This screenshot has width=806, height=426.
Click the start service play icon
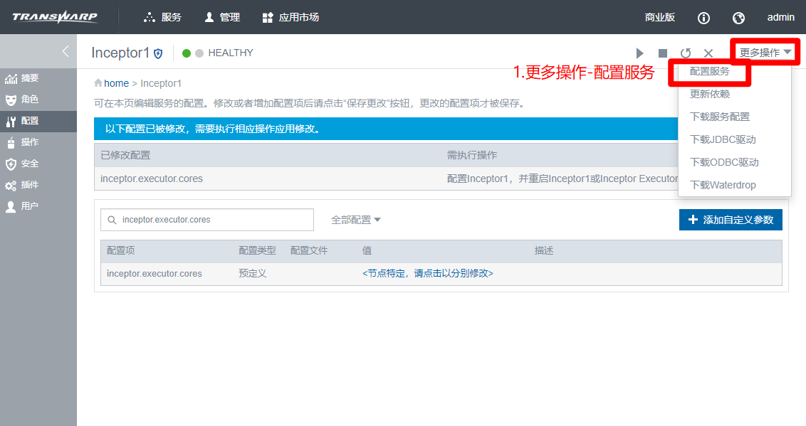pyautogui.click(x=639, y=53)
